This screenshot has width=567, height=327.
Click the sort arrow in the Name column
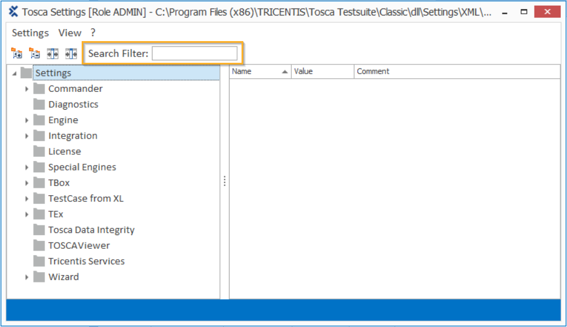pos(285,71)
